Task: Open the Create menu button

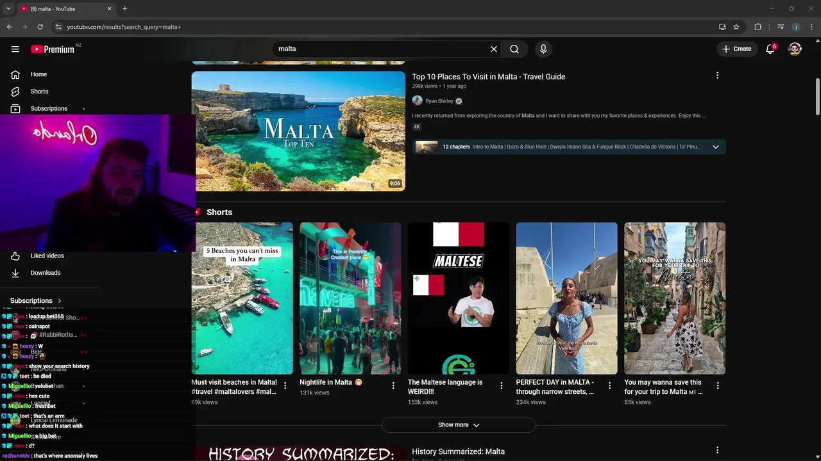Action: (x=736, y=49)
